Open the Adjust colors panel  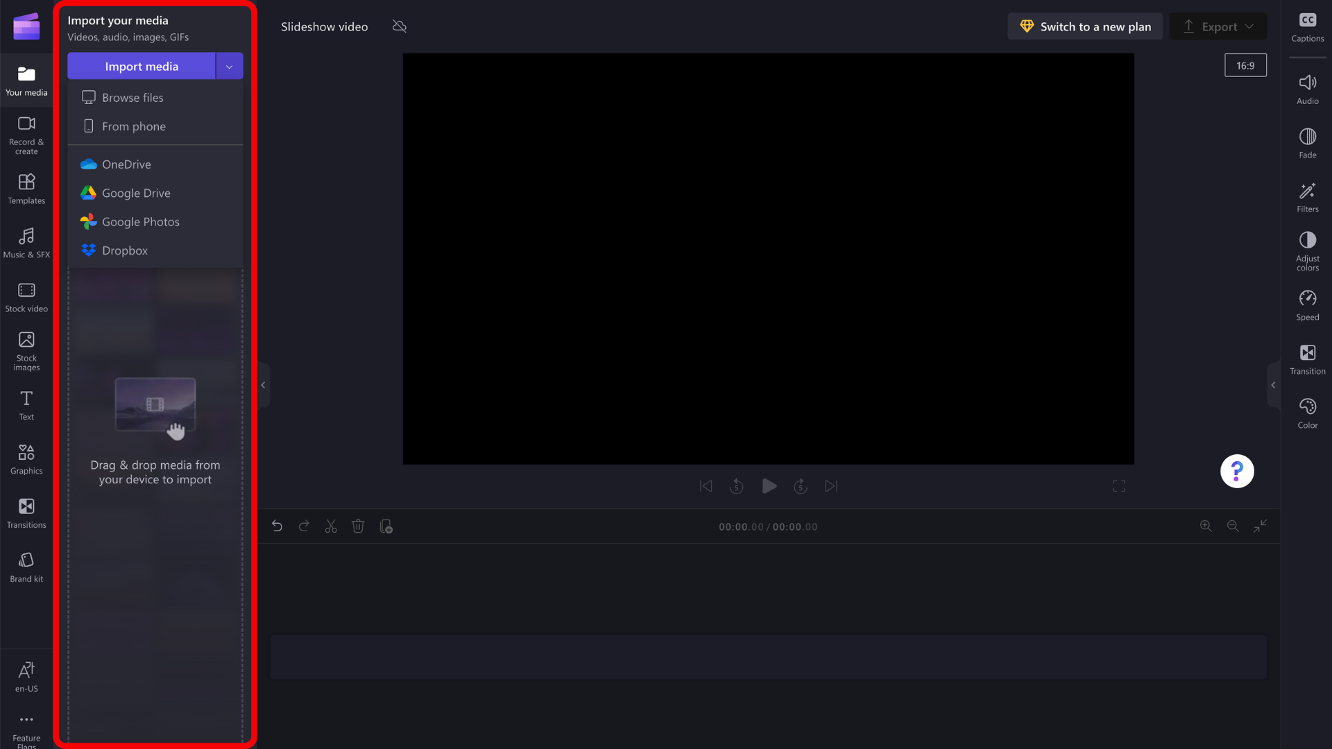tap(1307, 250)
